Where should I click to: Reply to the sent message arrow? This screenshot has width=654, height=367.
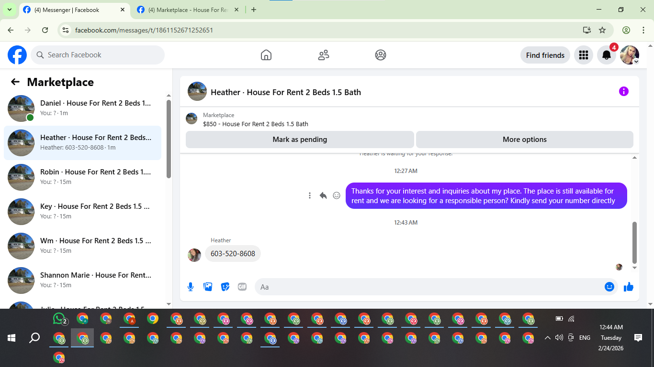pyautogui.click(x=323, y=195)
